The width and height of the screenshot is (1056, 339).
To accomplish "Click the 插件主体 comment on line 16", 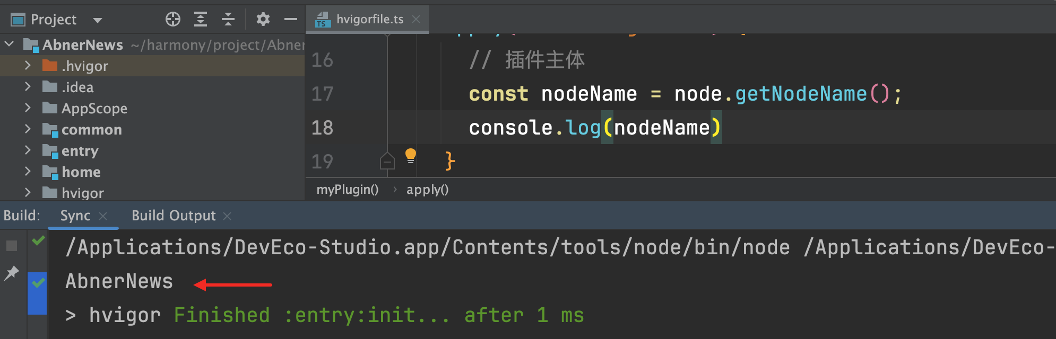I will tap(545, 60).
